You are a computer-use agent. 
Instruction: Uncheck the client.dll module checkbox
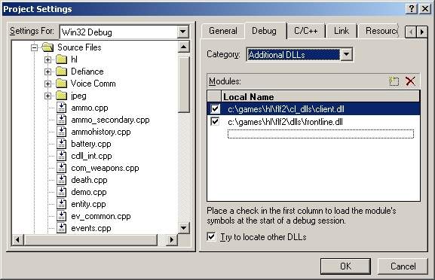click(215, 109)
